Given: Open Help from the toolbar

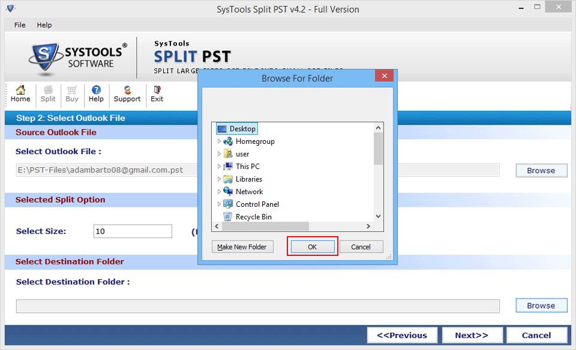Looking at the screenshot, I should coord(96,93).
